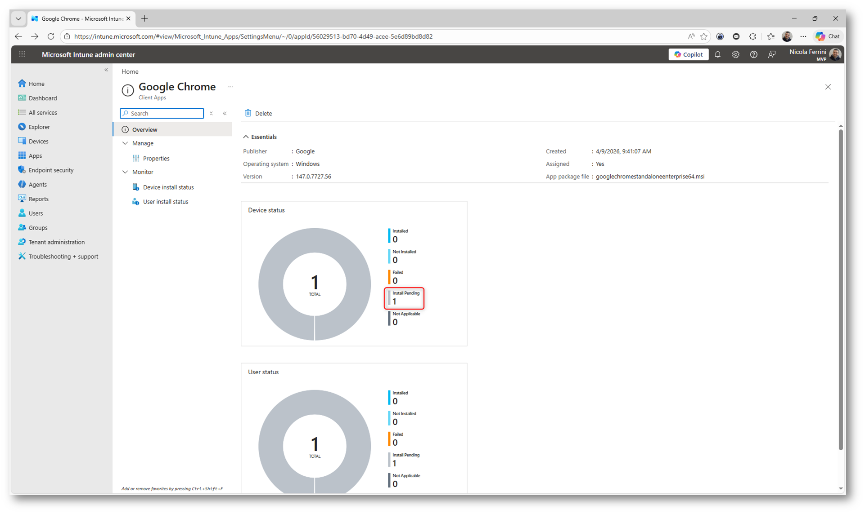This screenshot has height=514, width=865.
Task: Click the Delete trash icon
Action: [x=248, y=113]
